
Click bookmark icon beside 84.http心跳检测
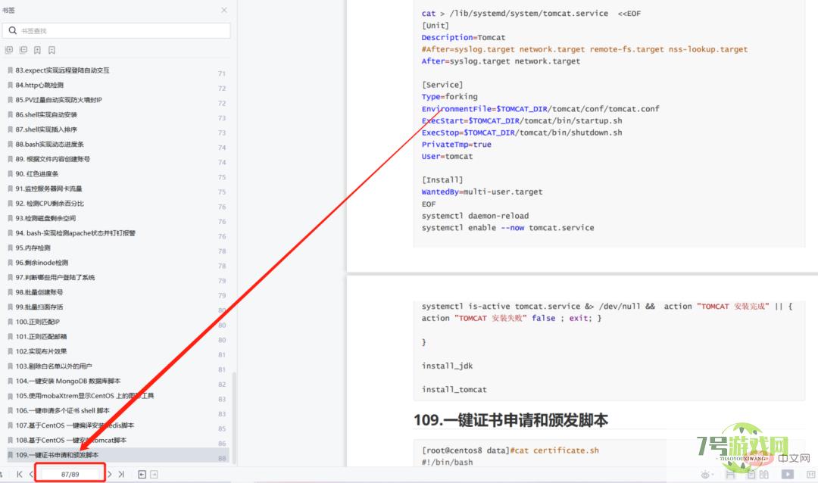[x=10, y=85]
